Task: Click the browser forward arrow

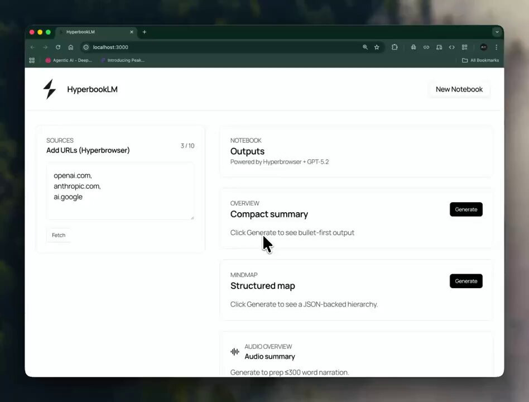Action: tap(45, 47)
